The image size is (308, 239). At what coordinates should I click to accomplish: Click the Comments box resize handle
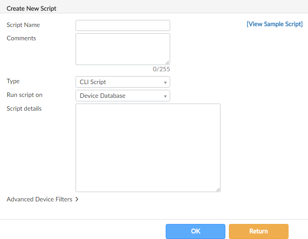tap(167, 63)
